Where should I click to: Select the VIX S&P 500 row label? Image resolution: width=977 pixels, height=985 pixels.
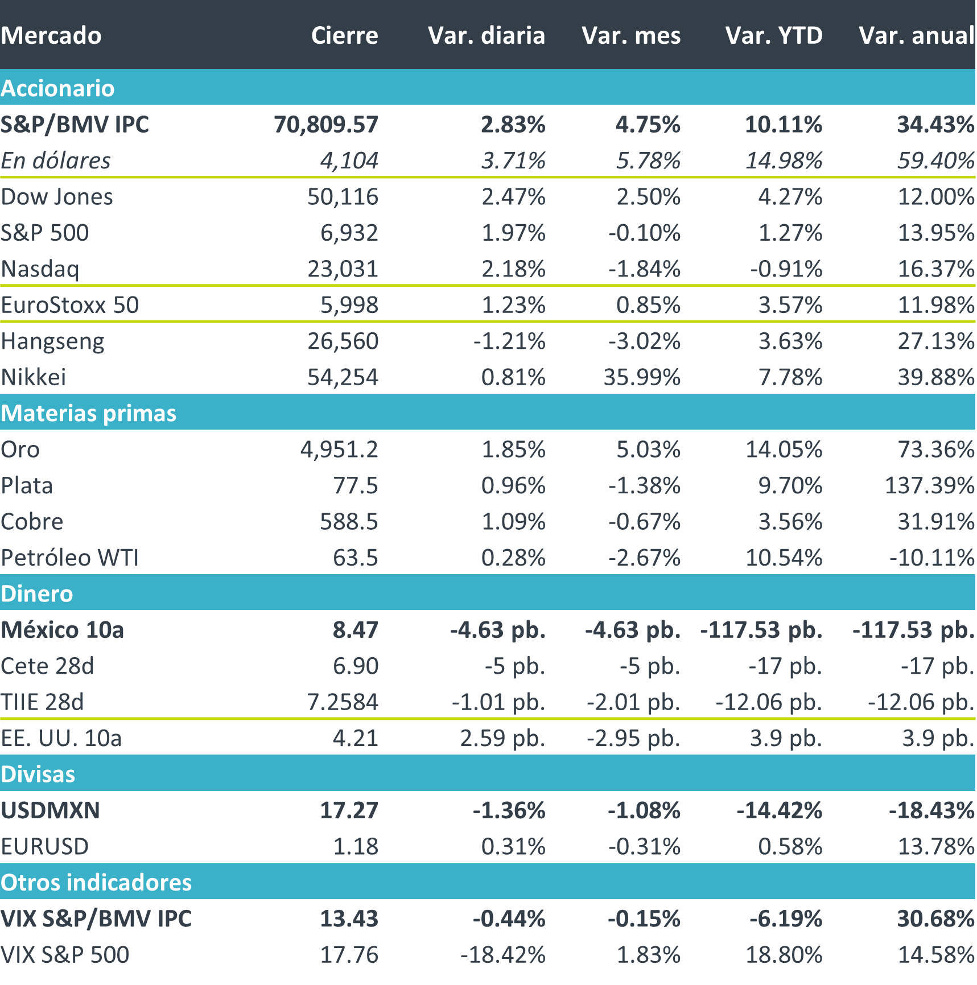[x=65, y=955]
